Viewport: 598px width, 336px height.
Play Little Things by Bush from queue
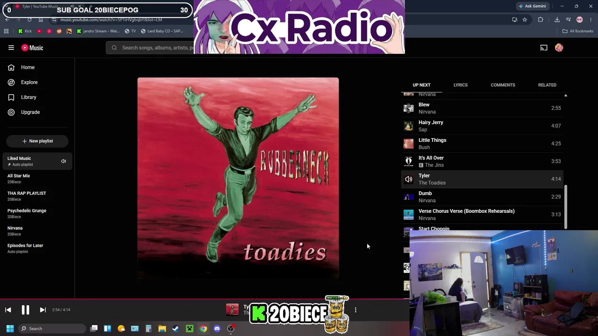(x=483, y=144)
